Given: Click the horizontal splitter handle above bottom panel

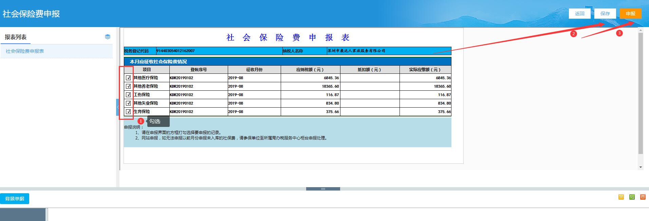Looking at the screenshot, I should 323,189.
